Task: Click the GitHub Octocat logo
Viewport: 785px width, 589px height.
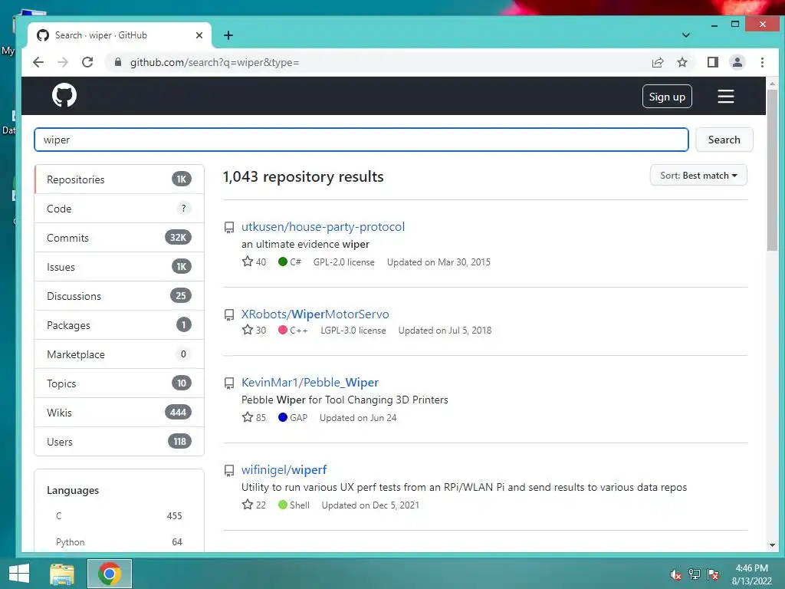Action: tap(64, 95)
